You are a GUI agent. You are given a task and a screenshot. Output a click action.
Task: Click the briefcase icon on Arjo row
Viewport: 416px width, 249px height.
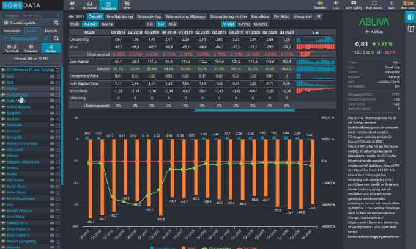pyautogui.click(x=52, y=204)
